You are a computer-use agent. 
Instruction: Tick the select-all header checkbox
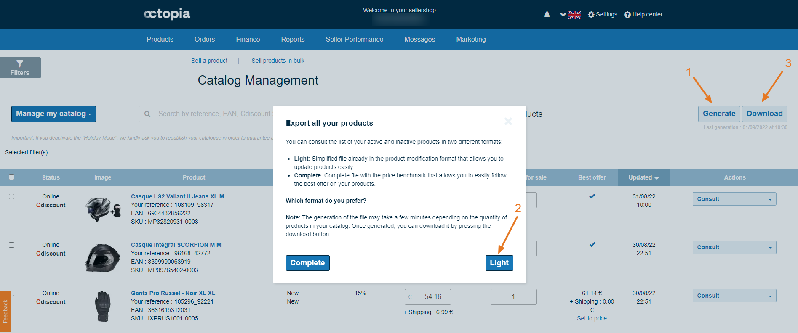(x=12, y=177)
